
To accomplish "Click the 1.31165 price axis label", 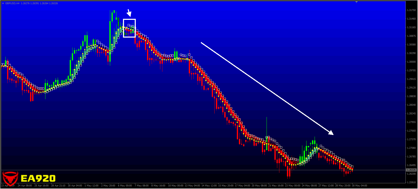I will (x=411, y=27).
